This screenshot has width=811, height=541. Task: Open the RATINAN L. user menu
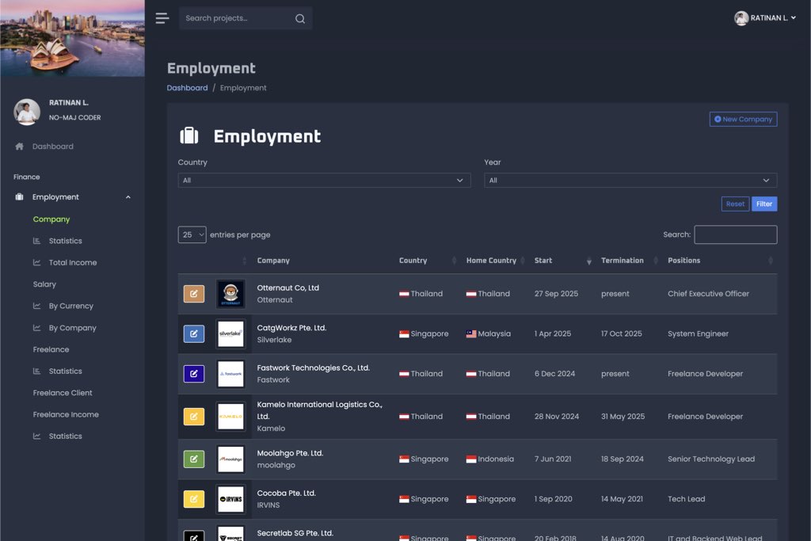click(x=765, y=18)
